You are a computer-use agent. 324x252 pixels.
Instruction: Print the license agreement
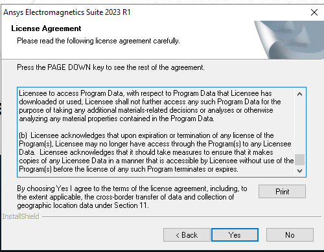coord(282,191)
